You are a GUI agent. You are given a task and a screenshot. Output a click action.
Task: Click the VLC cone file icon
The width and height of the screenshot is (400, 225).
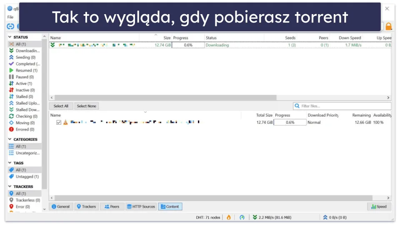point(65,122)
